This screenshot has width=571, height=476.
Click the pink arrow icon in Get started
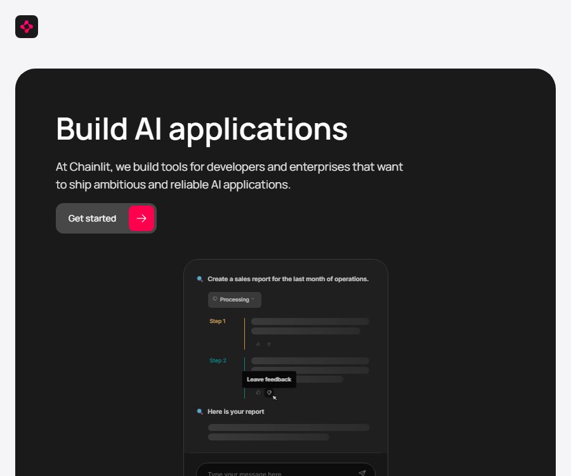click(141, 218)
